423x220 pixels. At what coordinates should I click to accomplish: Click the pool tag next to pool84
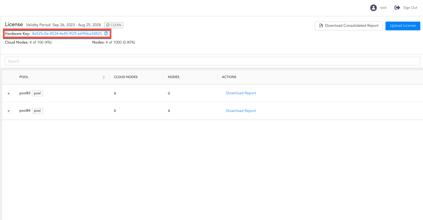pos(37,111)
